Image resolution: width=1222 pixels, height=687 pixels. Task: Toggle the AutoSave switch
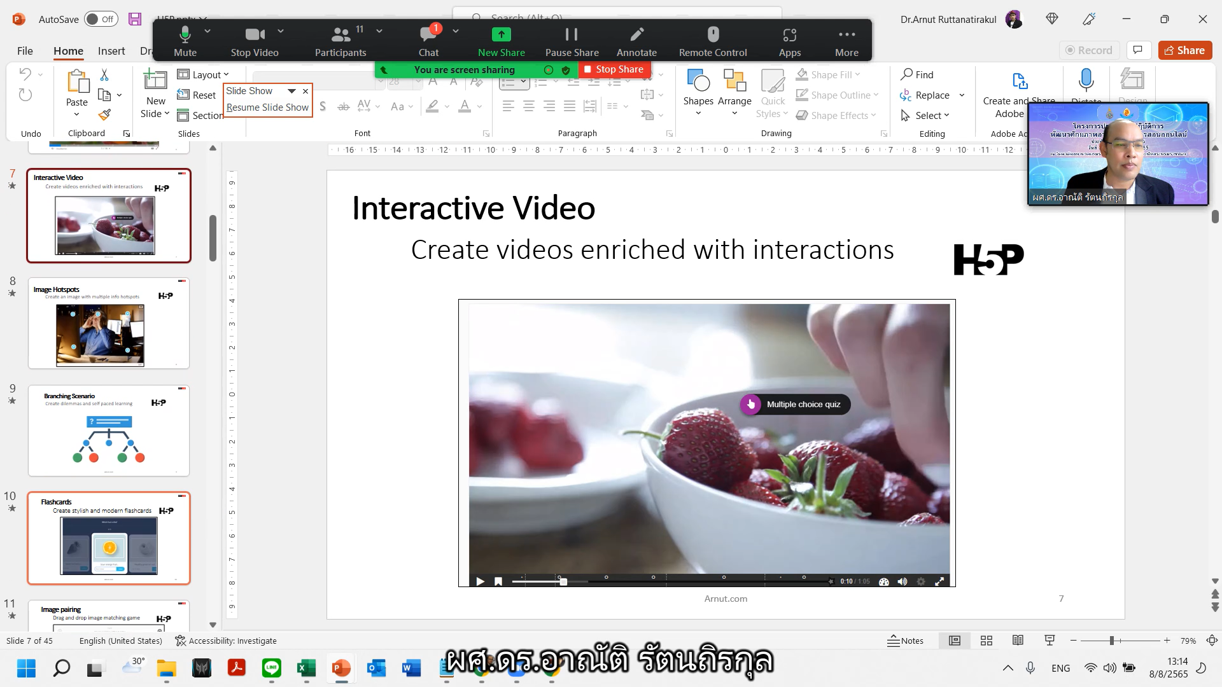(x=101, y=19)
